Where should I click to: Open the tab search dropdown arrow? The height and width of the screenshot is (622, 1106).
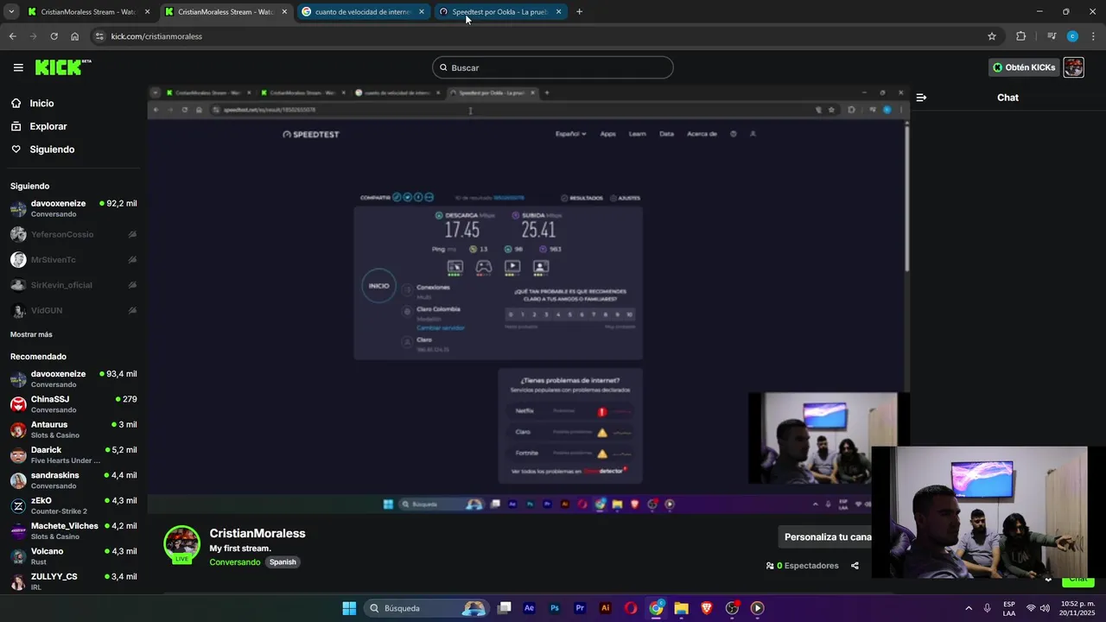tap(11, 12)
